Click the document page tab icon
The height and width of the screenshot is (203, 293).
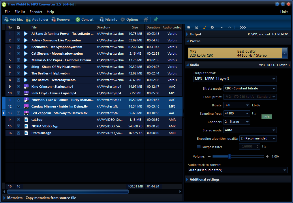coord(197,27)
